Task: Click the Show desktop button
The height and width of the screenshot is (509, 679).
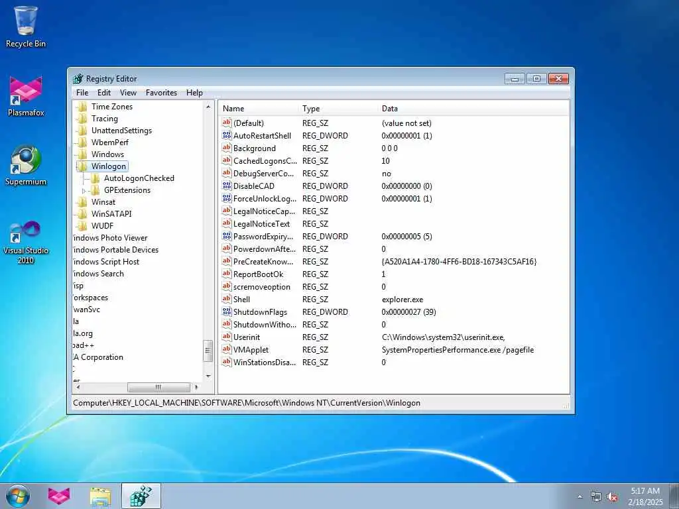Action: click(675, 496)
